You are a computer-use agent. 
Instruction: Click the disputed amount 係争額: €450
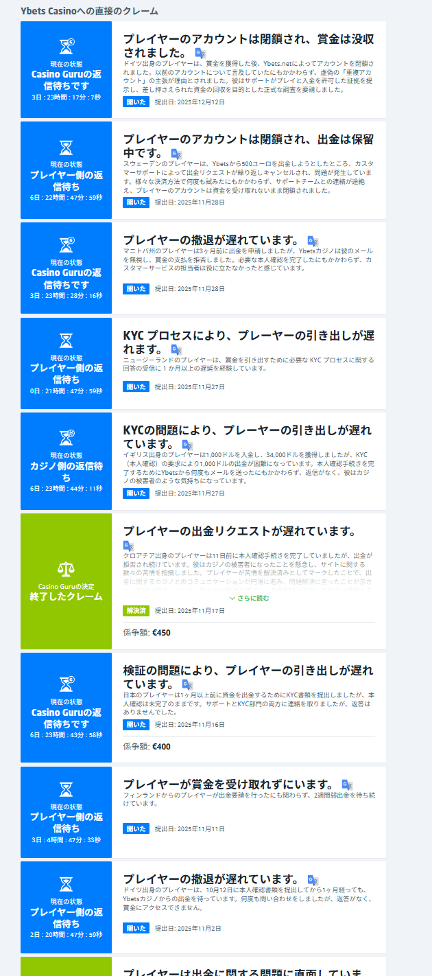click(x=147, y=633)
